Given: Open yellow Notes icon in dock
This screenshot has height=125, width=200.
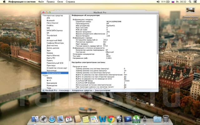Looking at the screenshot, I should (85, 119).
